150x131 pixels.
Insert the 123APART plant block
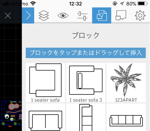[x=126, y=83]
